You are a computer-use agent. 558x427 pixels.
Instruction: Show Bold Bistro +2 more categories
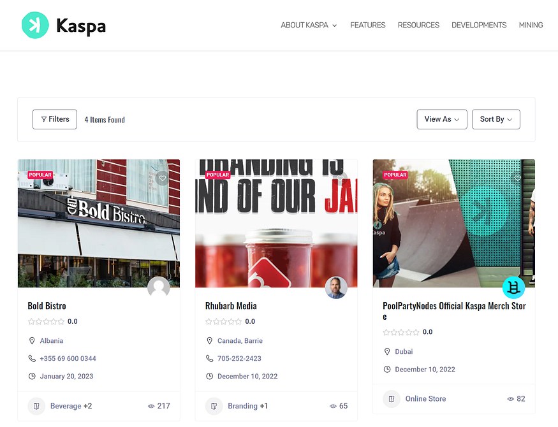click(x=88, y=406)
